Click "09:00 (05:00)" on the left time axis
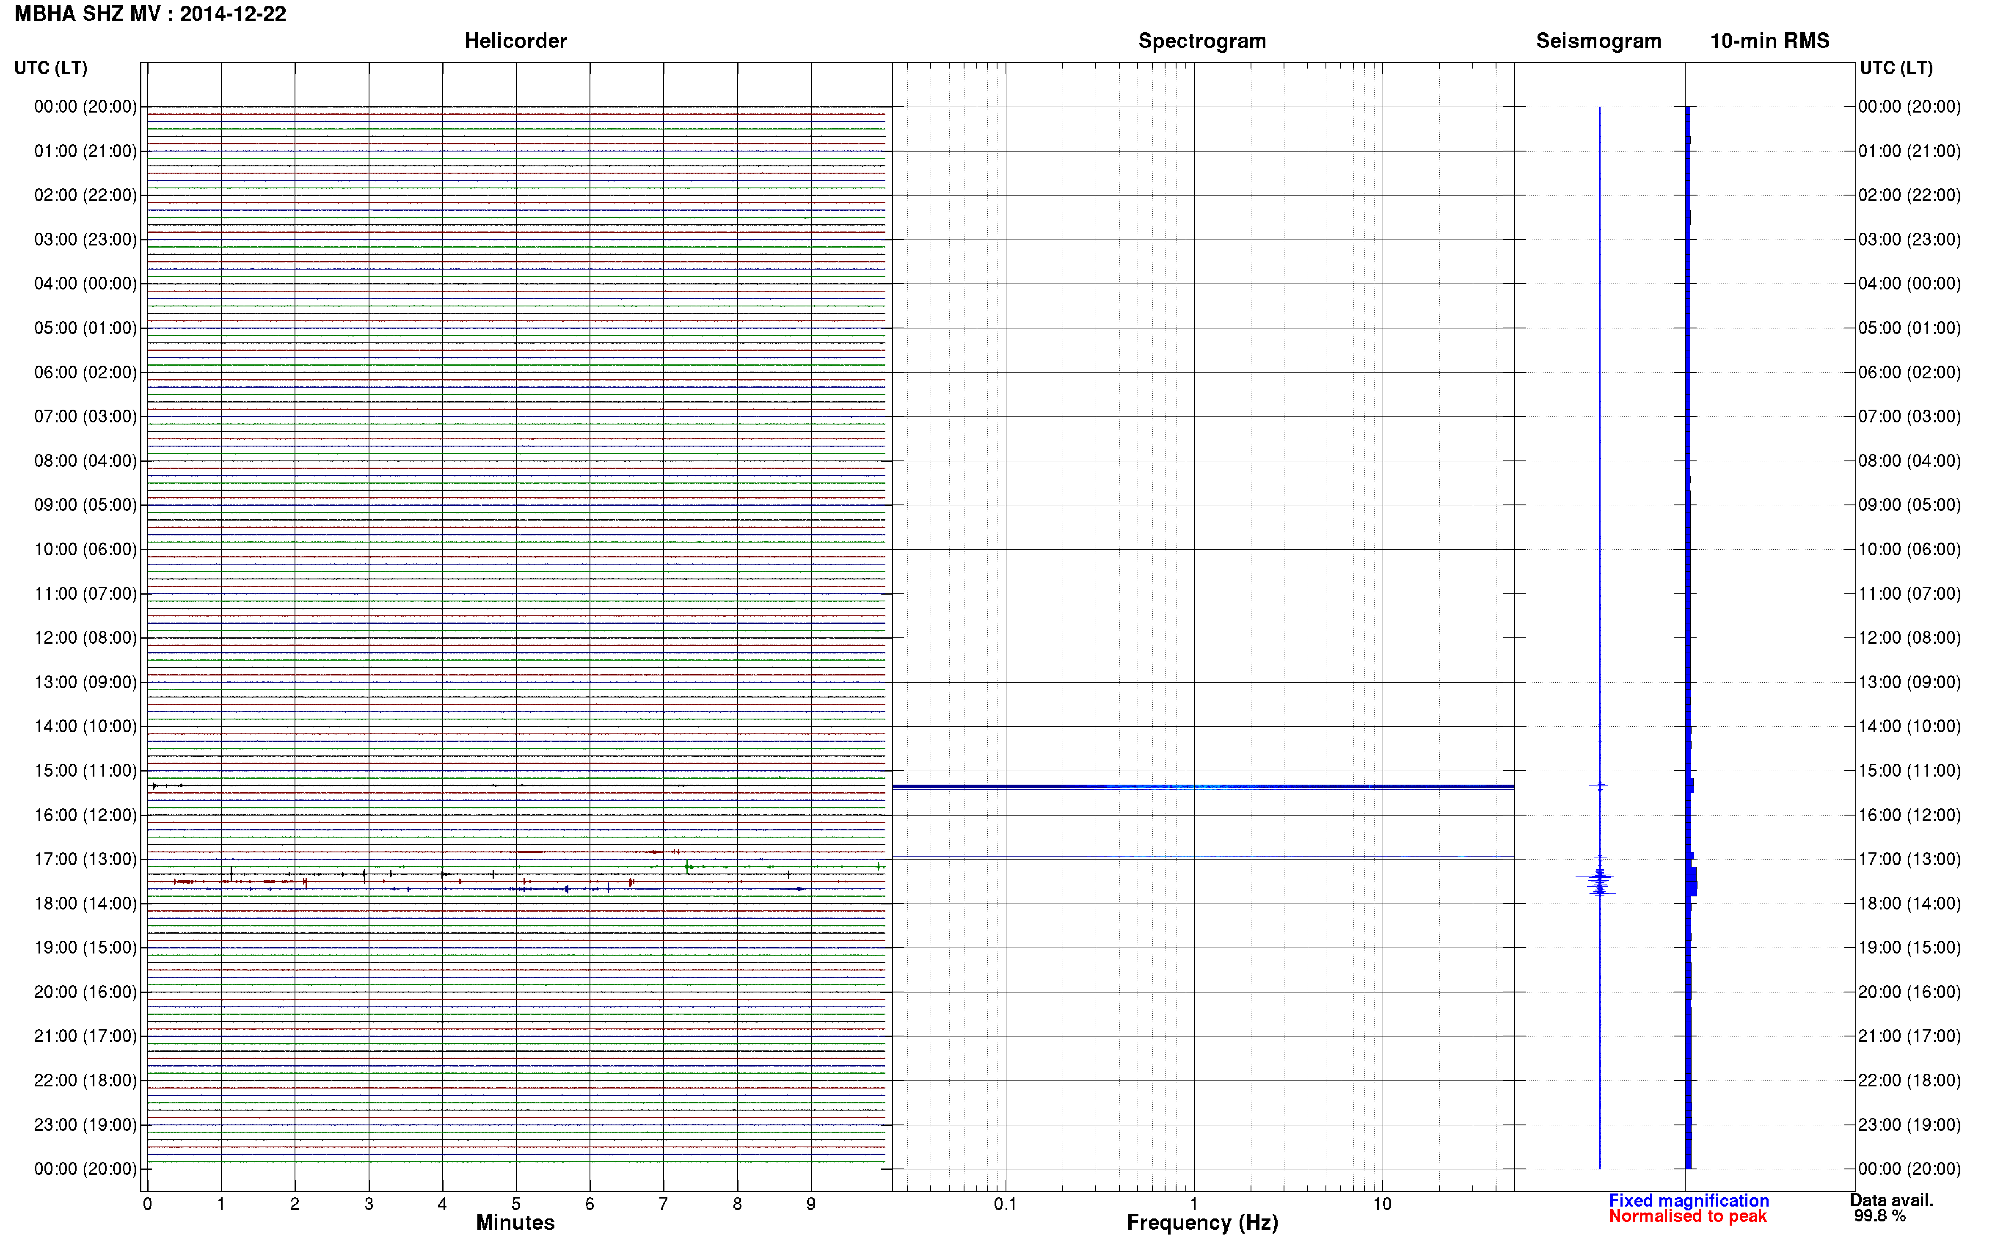 point(85,505)
